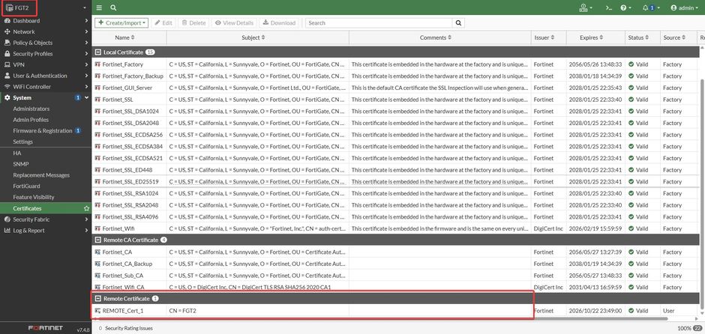Click the Delete button
Image resolution: width=705 pixels, height=334 pixels.
coord(193,23)
